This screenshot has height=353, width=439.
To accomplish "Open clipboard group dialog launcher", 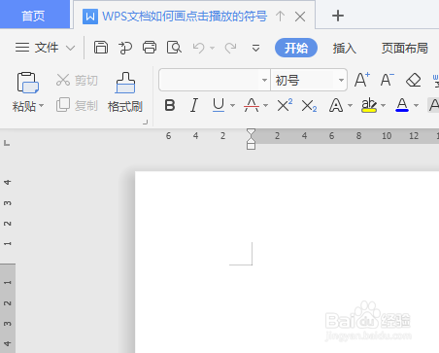I will (x=146, y=123).
